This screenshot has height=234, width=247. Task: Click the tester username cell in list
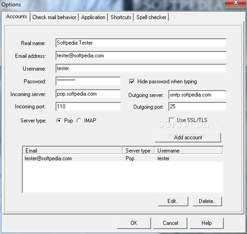tap(163, 158)
